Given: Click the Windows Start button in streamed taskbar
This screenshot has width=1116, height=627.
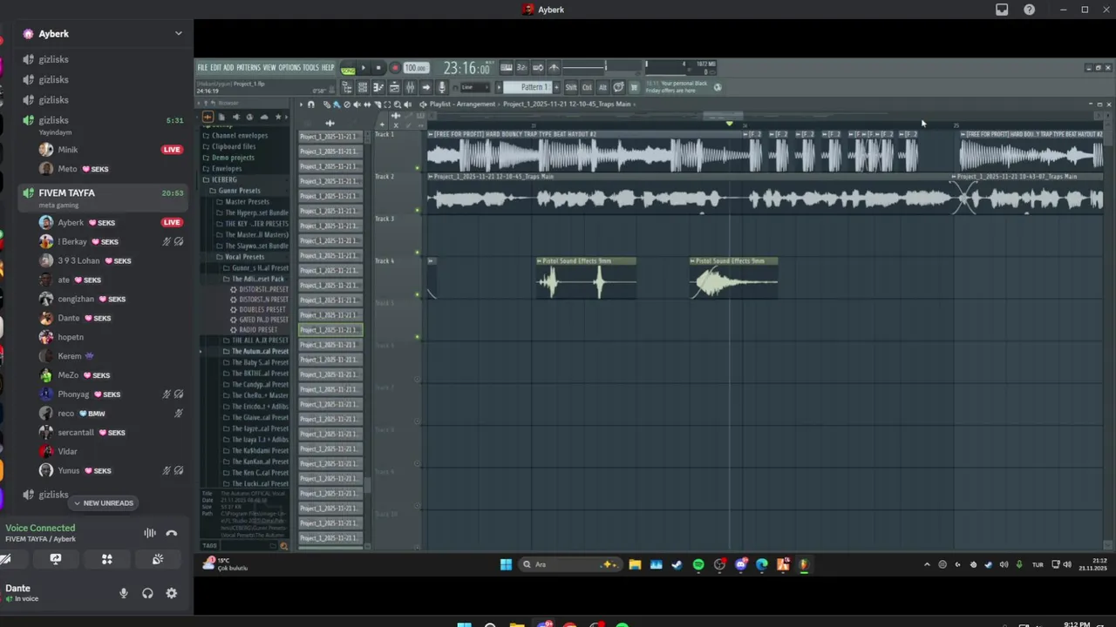Looking at the screenshot, I should (506, 564).
